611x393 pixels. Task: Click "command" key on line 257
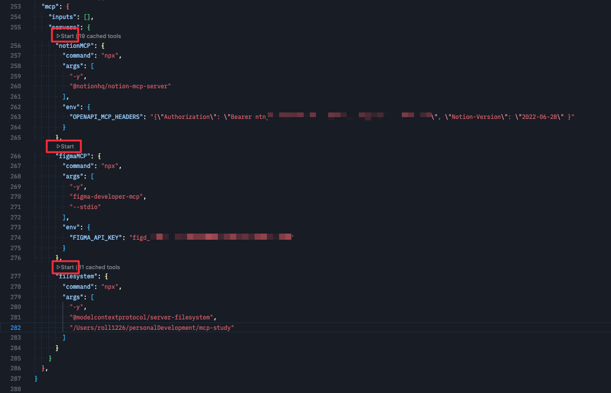[x=79, y=56]
